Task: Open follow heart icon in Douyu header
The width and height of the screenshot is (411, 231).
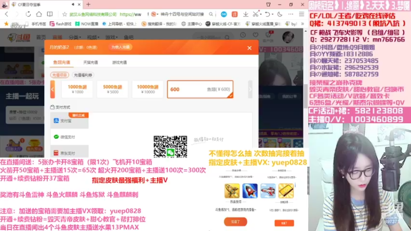Action: [x=255, y=35]
